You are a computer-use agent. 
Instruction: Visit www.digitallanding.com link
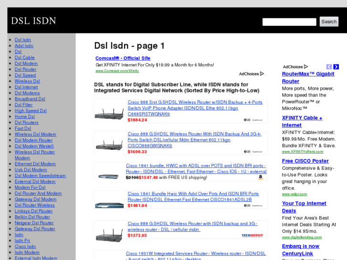302,237
